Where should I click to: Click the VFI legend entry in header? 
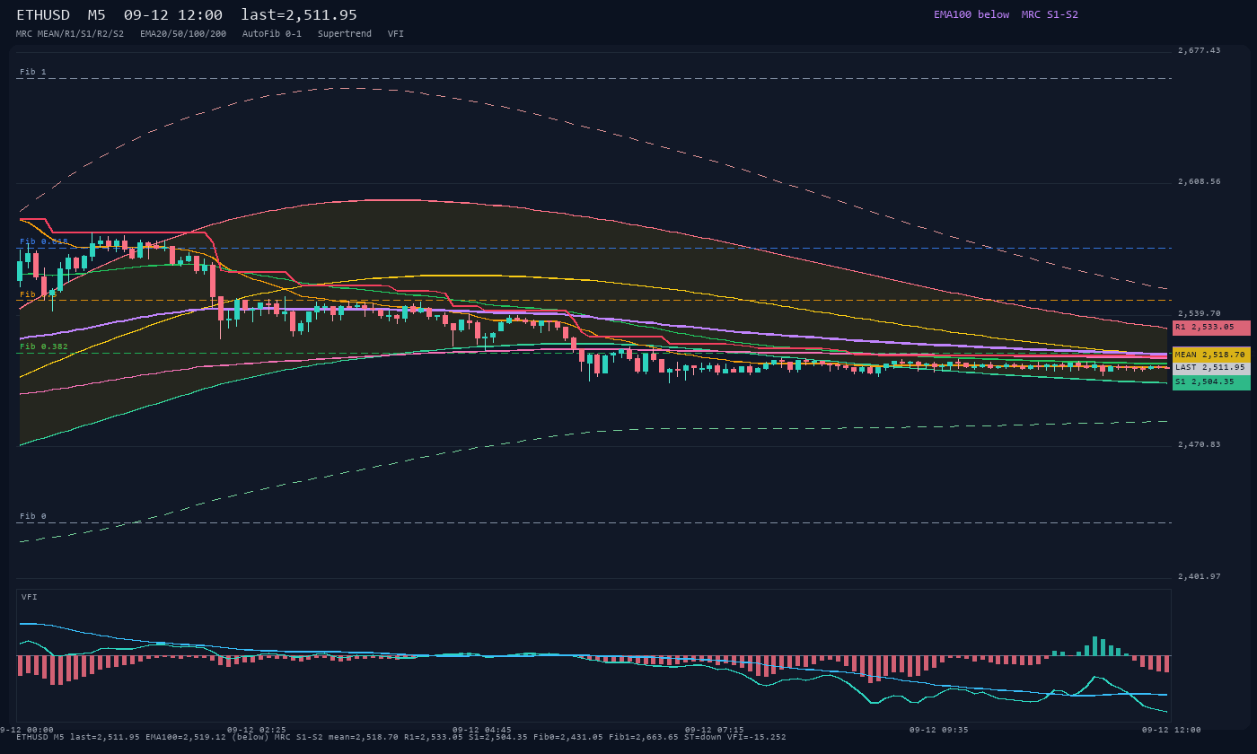pyautogui.click(x=396, y=34)
